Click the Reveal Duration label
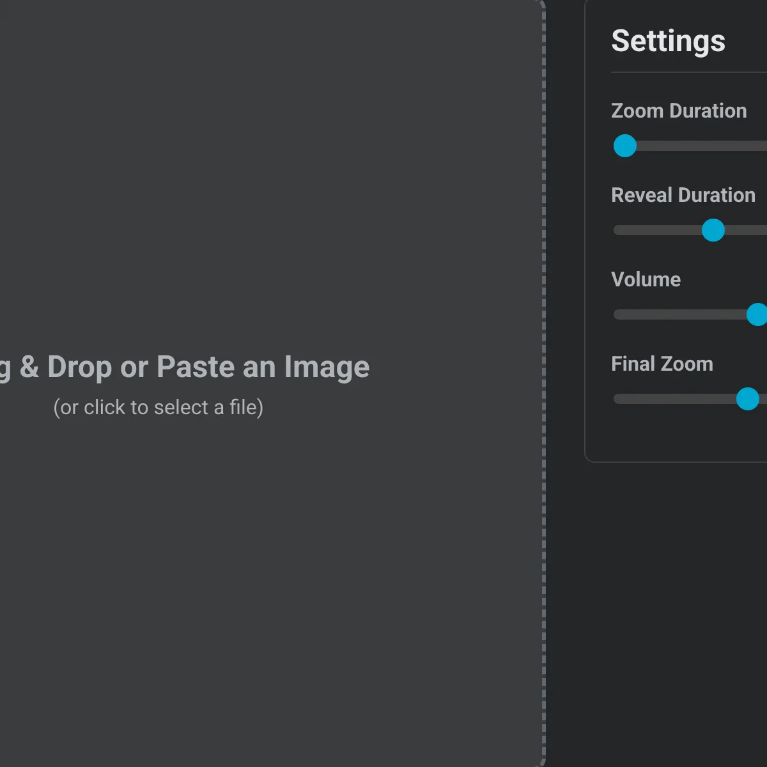The height and width of the screenshot is (767, 767). pyautogui.click(x=683, y=195)
